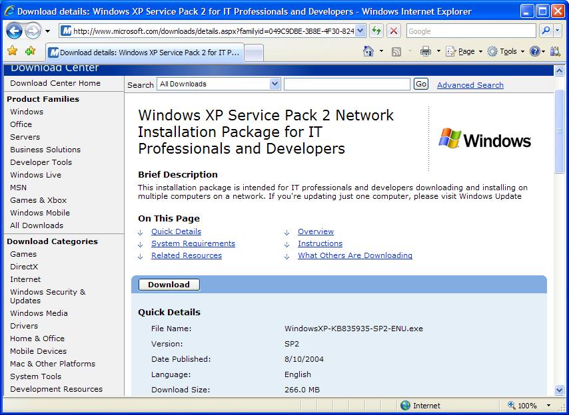Open the Drivers category link
Screen dimensions: 569x415
click(x=24, y=326)
